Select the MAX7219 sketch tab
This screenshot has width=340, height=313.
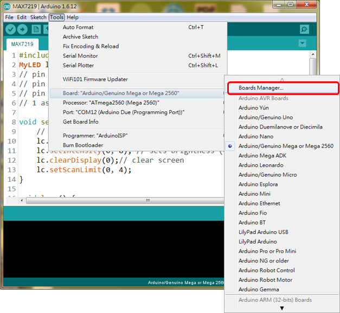tap(22, 44)
